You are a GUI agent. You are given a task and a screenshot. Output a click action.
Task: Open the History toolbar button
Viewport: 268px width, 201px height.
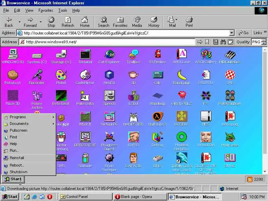[x=154, y=22]
